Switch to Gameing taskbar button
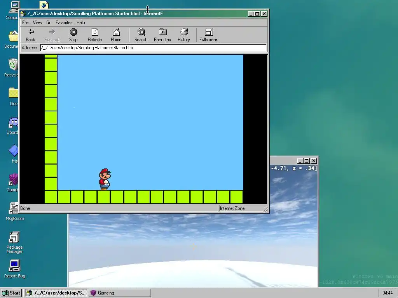398x298 pixels. click(120, 293)
